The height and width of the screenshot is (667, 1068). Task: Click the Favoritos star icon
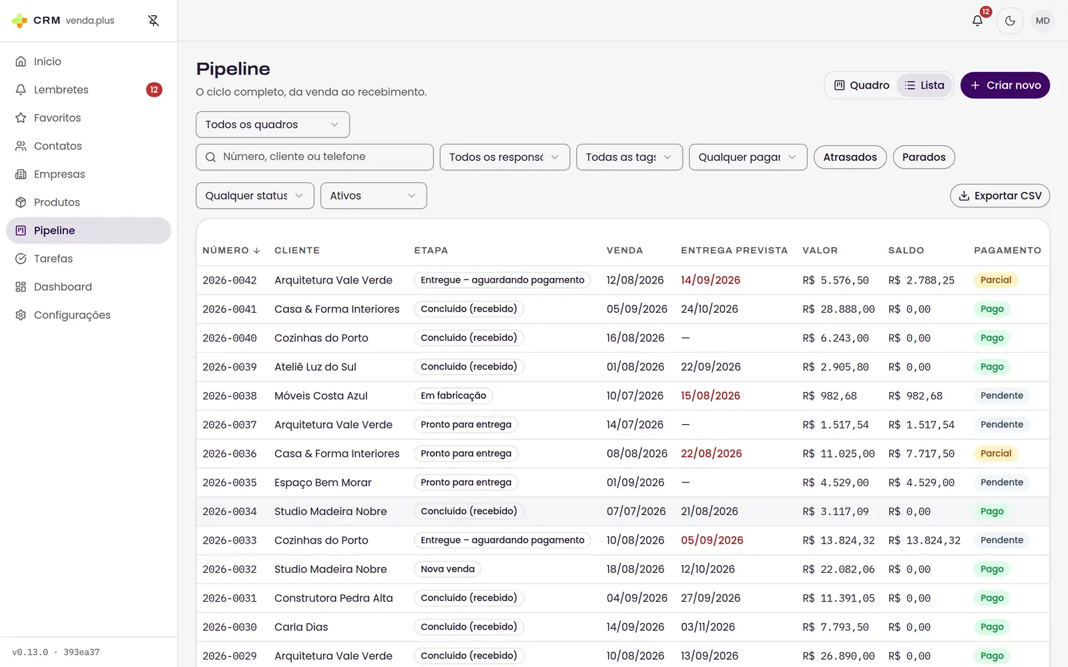coord(21,118)
